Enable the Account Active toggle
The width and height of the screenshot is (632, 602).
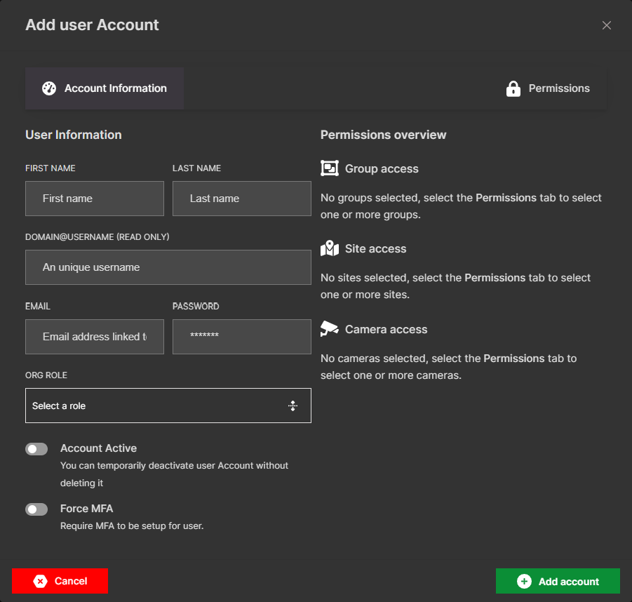pyautogui.click(x=36, y=448)
